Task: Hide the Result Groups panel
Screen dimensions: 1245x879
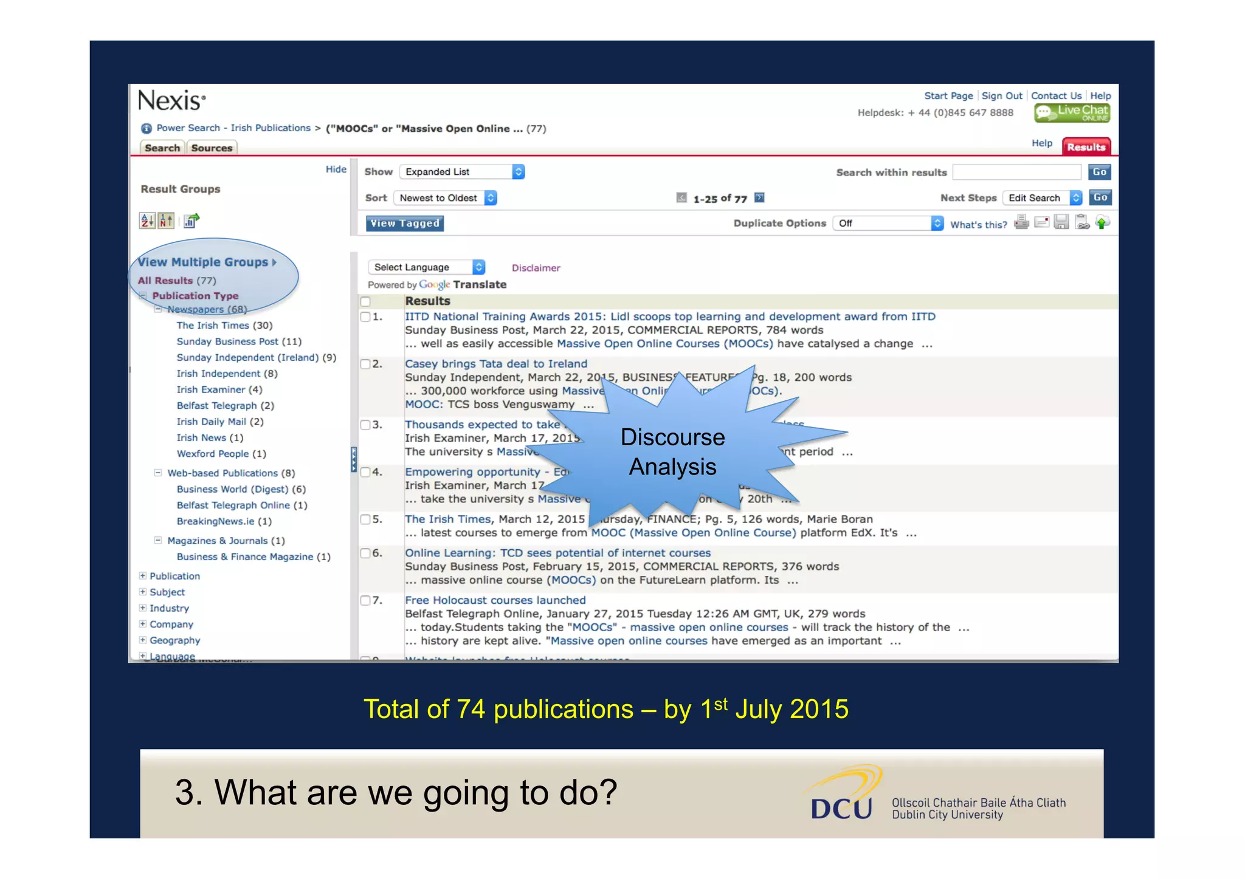Action: (336, 169)
